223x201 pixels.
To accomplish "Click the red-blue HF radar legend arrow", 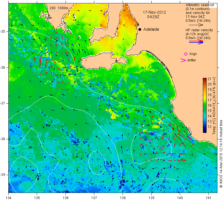I will [x=196, y=42].
